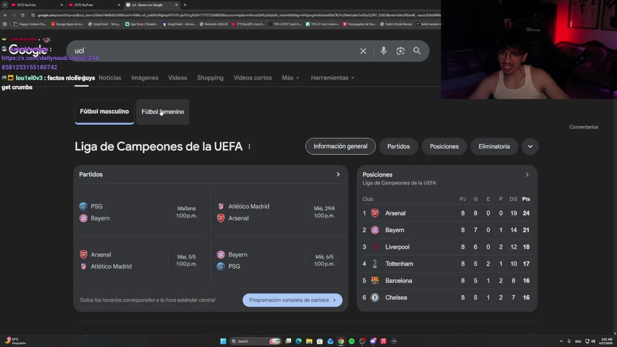Open the Noticias search tab

point(110,78)
